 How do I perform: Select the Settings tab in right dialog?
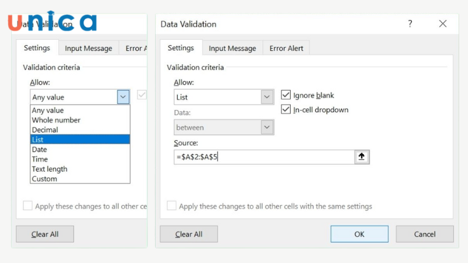click(x=181, y=48)
